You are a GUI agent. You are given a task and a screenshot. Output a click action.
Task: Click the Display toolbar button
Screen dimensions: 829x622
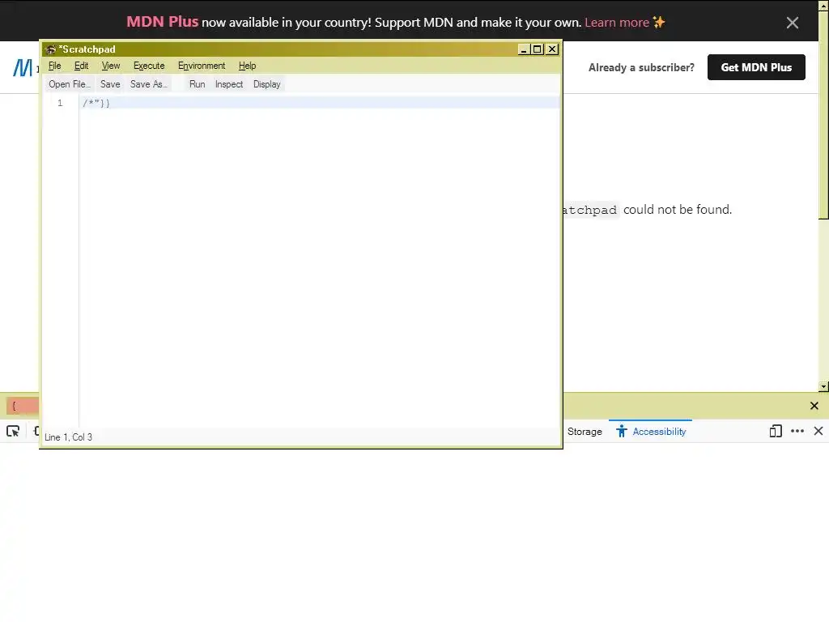pos(267,84)
